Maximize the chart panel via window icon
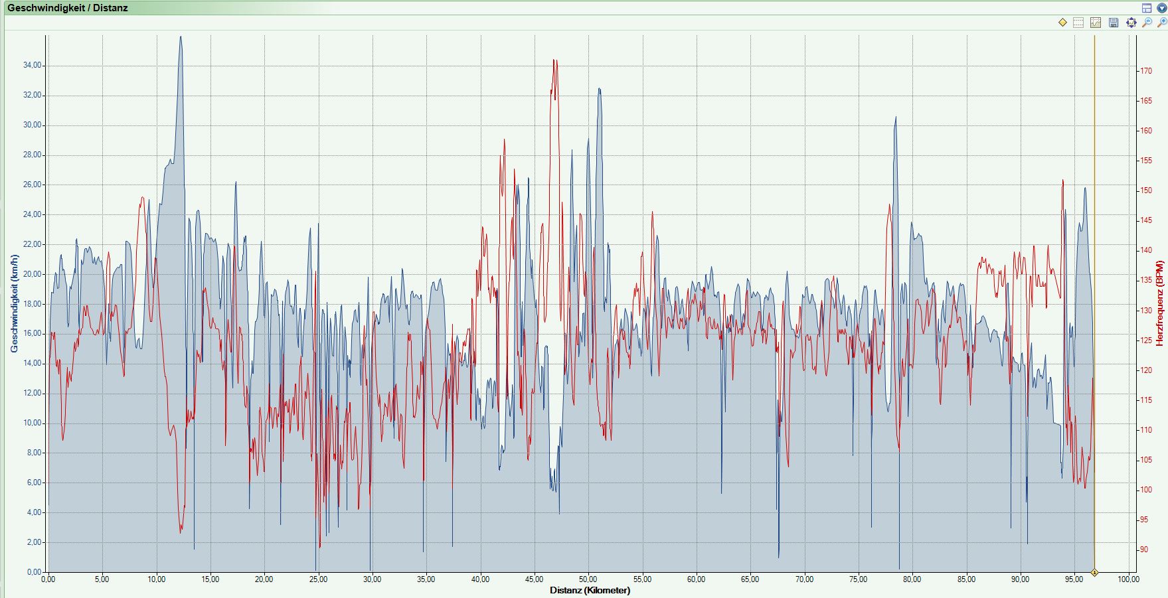Screen dimensions: 1168x598 (1147, 8)
